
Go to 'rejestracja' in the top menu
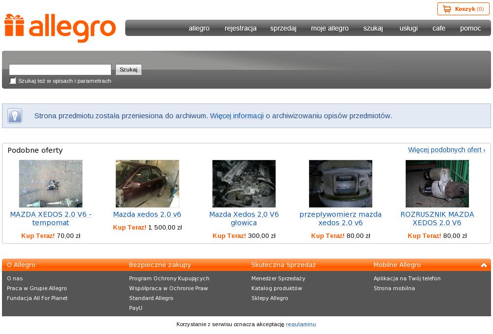coord(241,28)
